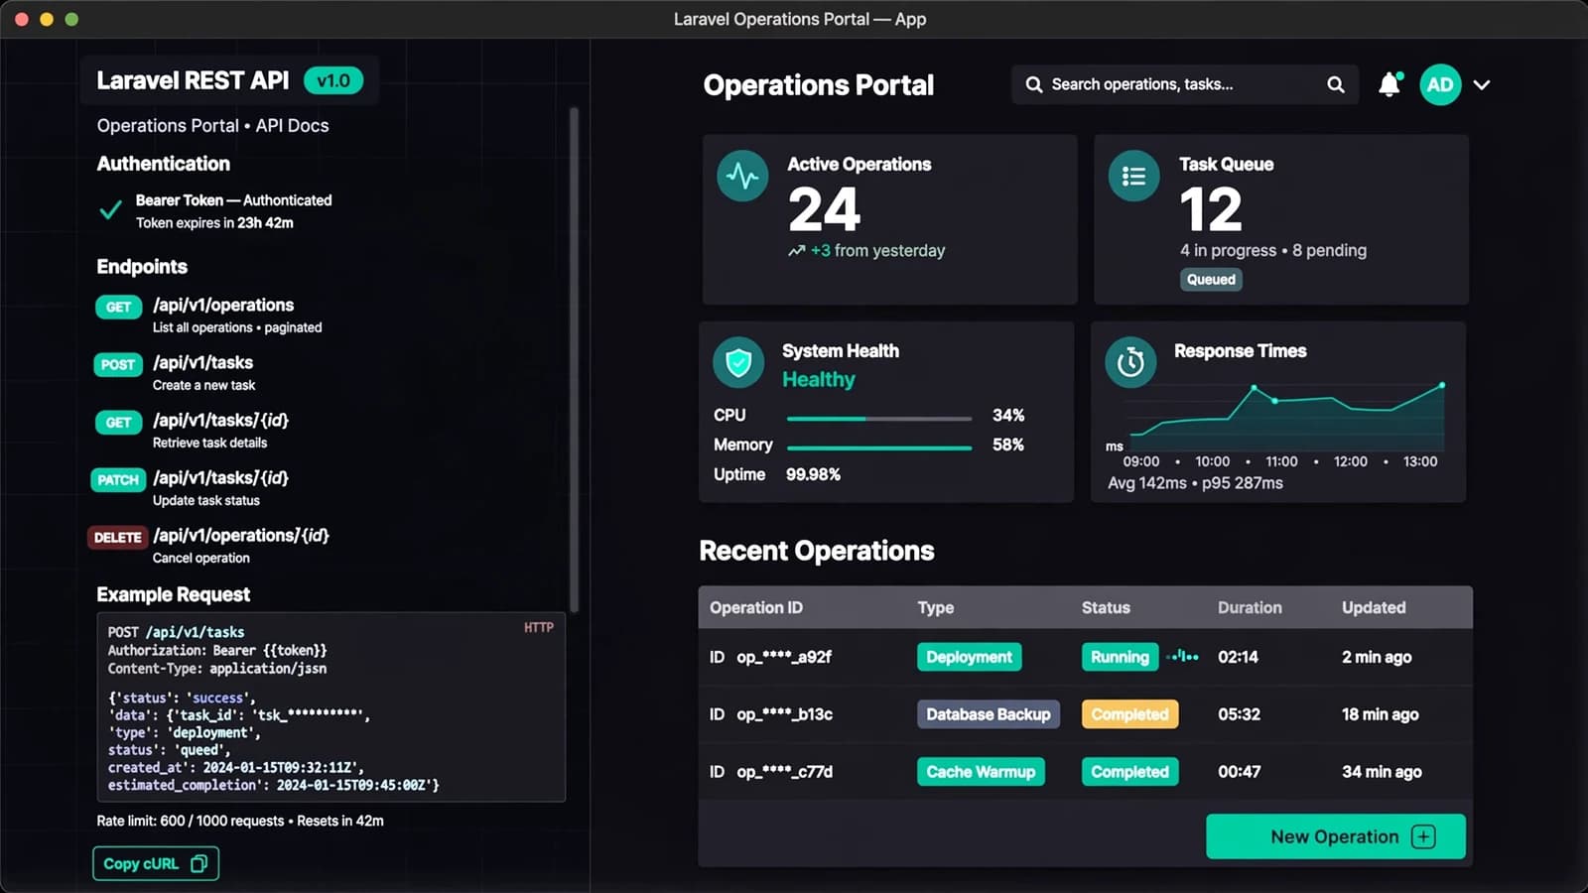Click operation ID op_****_a92f
1588x893 pixels.
pyautogui.click(x=784, y=657)
